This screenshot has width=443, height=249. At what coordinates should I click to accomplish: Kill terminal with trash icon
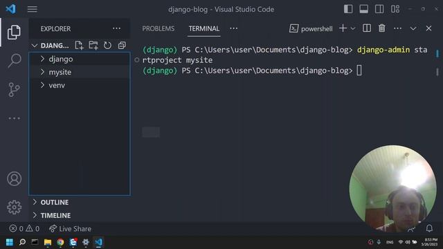pyautogui.click(x=382, y=28)
